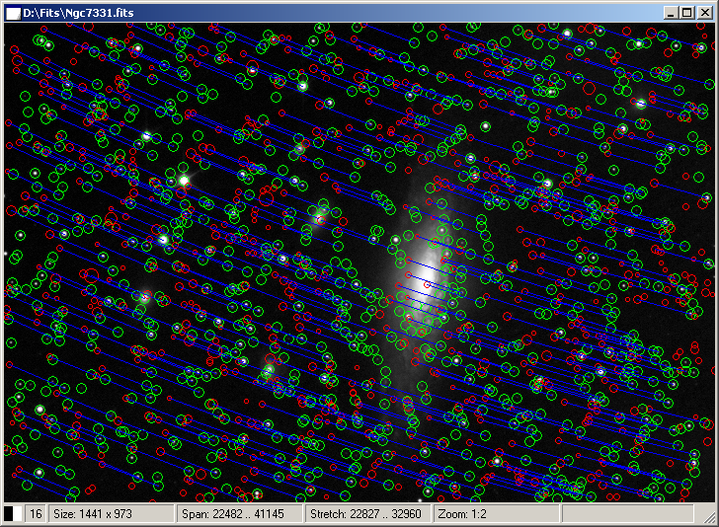The image size is (719, 527).
Task: Close the Ngc7331.fits image window
Action: coord(703,12)
